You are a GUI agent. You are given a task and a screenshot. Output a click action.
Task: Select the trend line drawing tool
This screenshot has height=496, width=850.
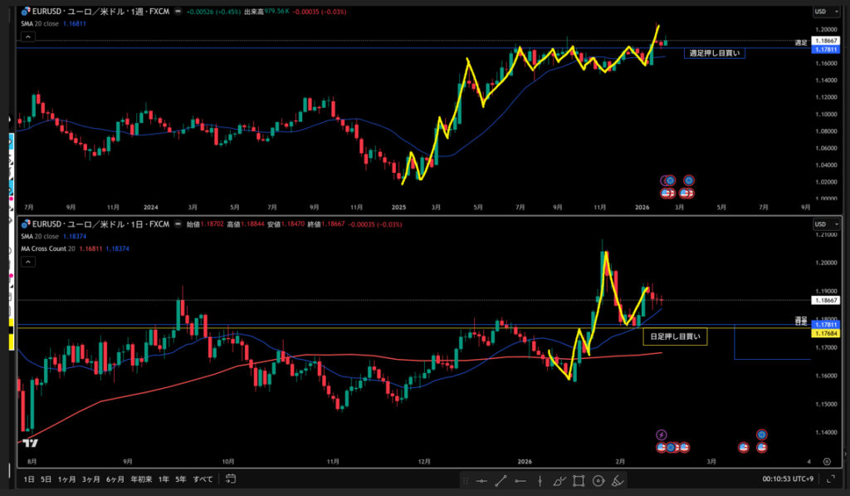tap(501, 480)
